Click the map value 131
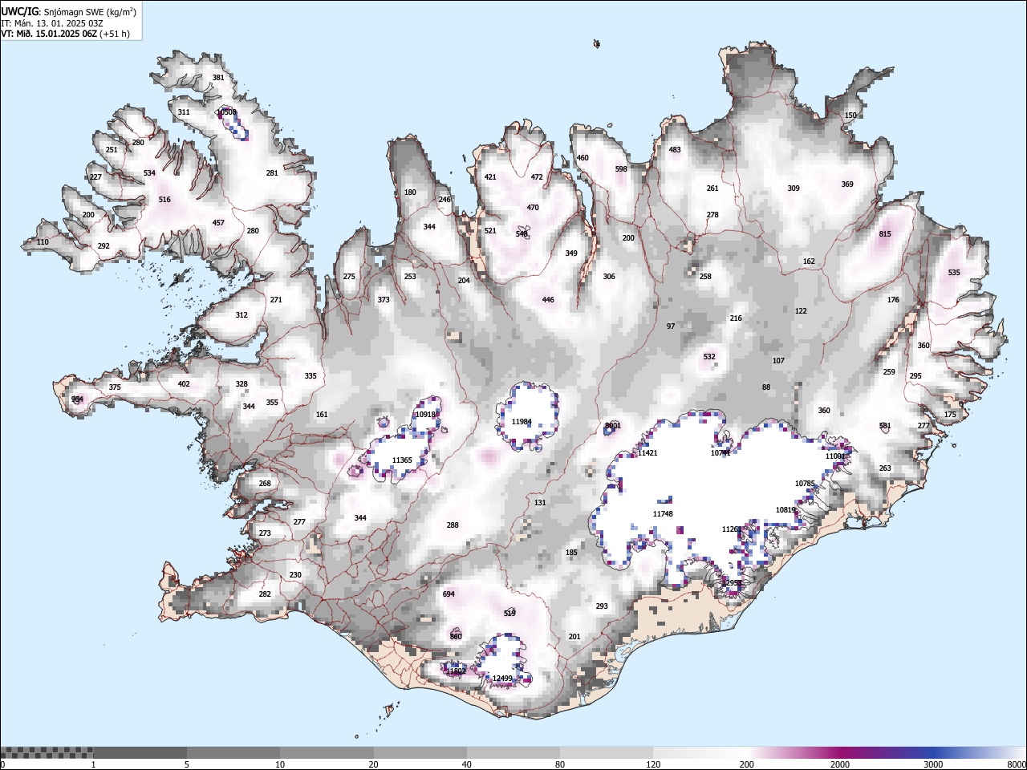Screen dimensions: 1027x770 coord(540,503)
